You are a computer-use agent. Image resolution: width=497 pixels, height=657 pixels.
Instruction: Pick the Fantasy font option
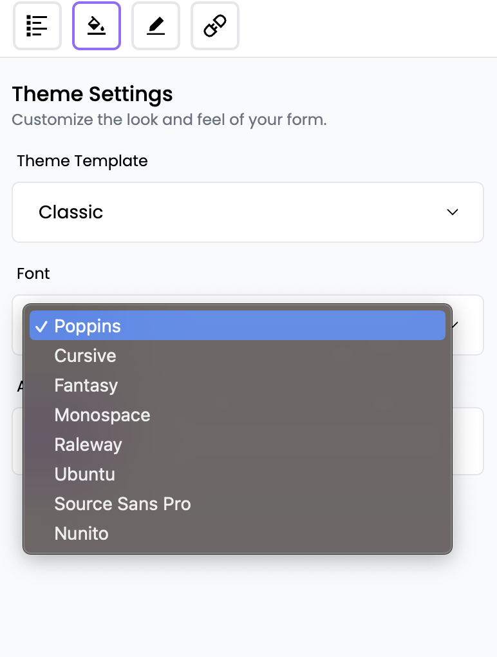86,385
